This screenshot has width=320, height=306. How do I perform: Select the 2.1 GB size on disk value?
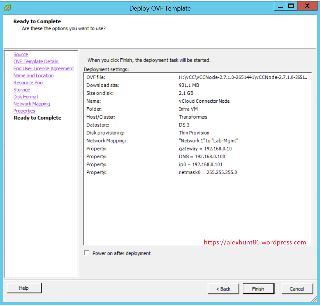(186, 93)
